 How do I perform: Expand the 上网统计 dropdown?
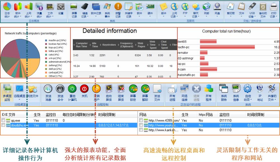[x=31, y=17]
